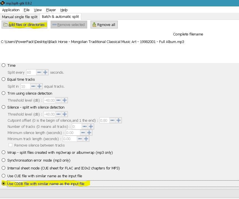Viewport: 239px width, 199px height.
Task: Select Synchronisation error mode option
Action: point(4,160)
